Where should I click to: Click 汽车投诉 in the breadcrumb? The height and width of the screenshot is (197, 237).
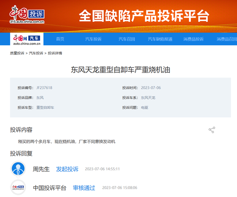[x=36, y=53]
